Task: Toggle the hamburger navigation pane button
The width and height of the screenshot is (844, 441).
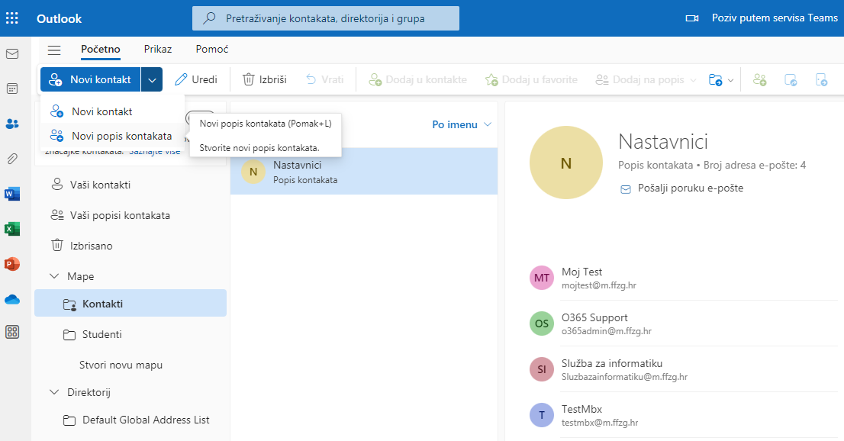Action: 53,50
